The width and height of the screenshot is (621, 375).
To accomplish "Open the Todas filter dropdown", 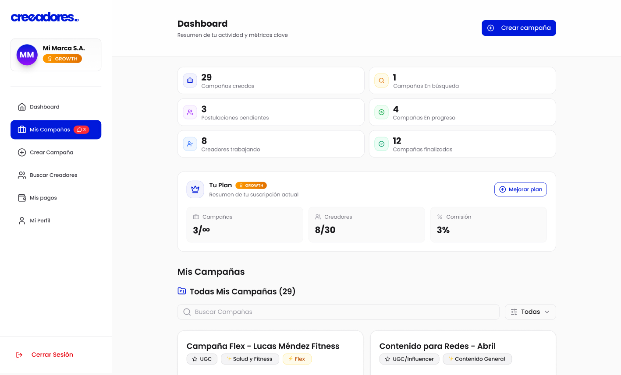I will pos(530,312).
